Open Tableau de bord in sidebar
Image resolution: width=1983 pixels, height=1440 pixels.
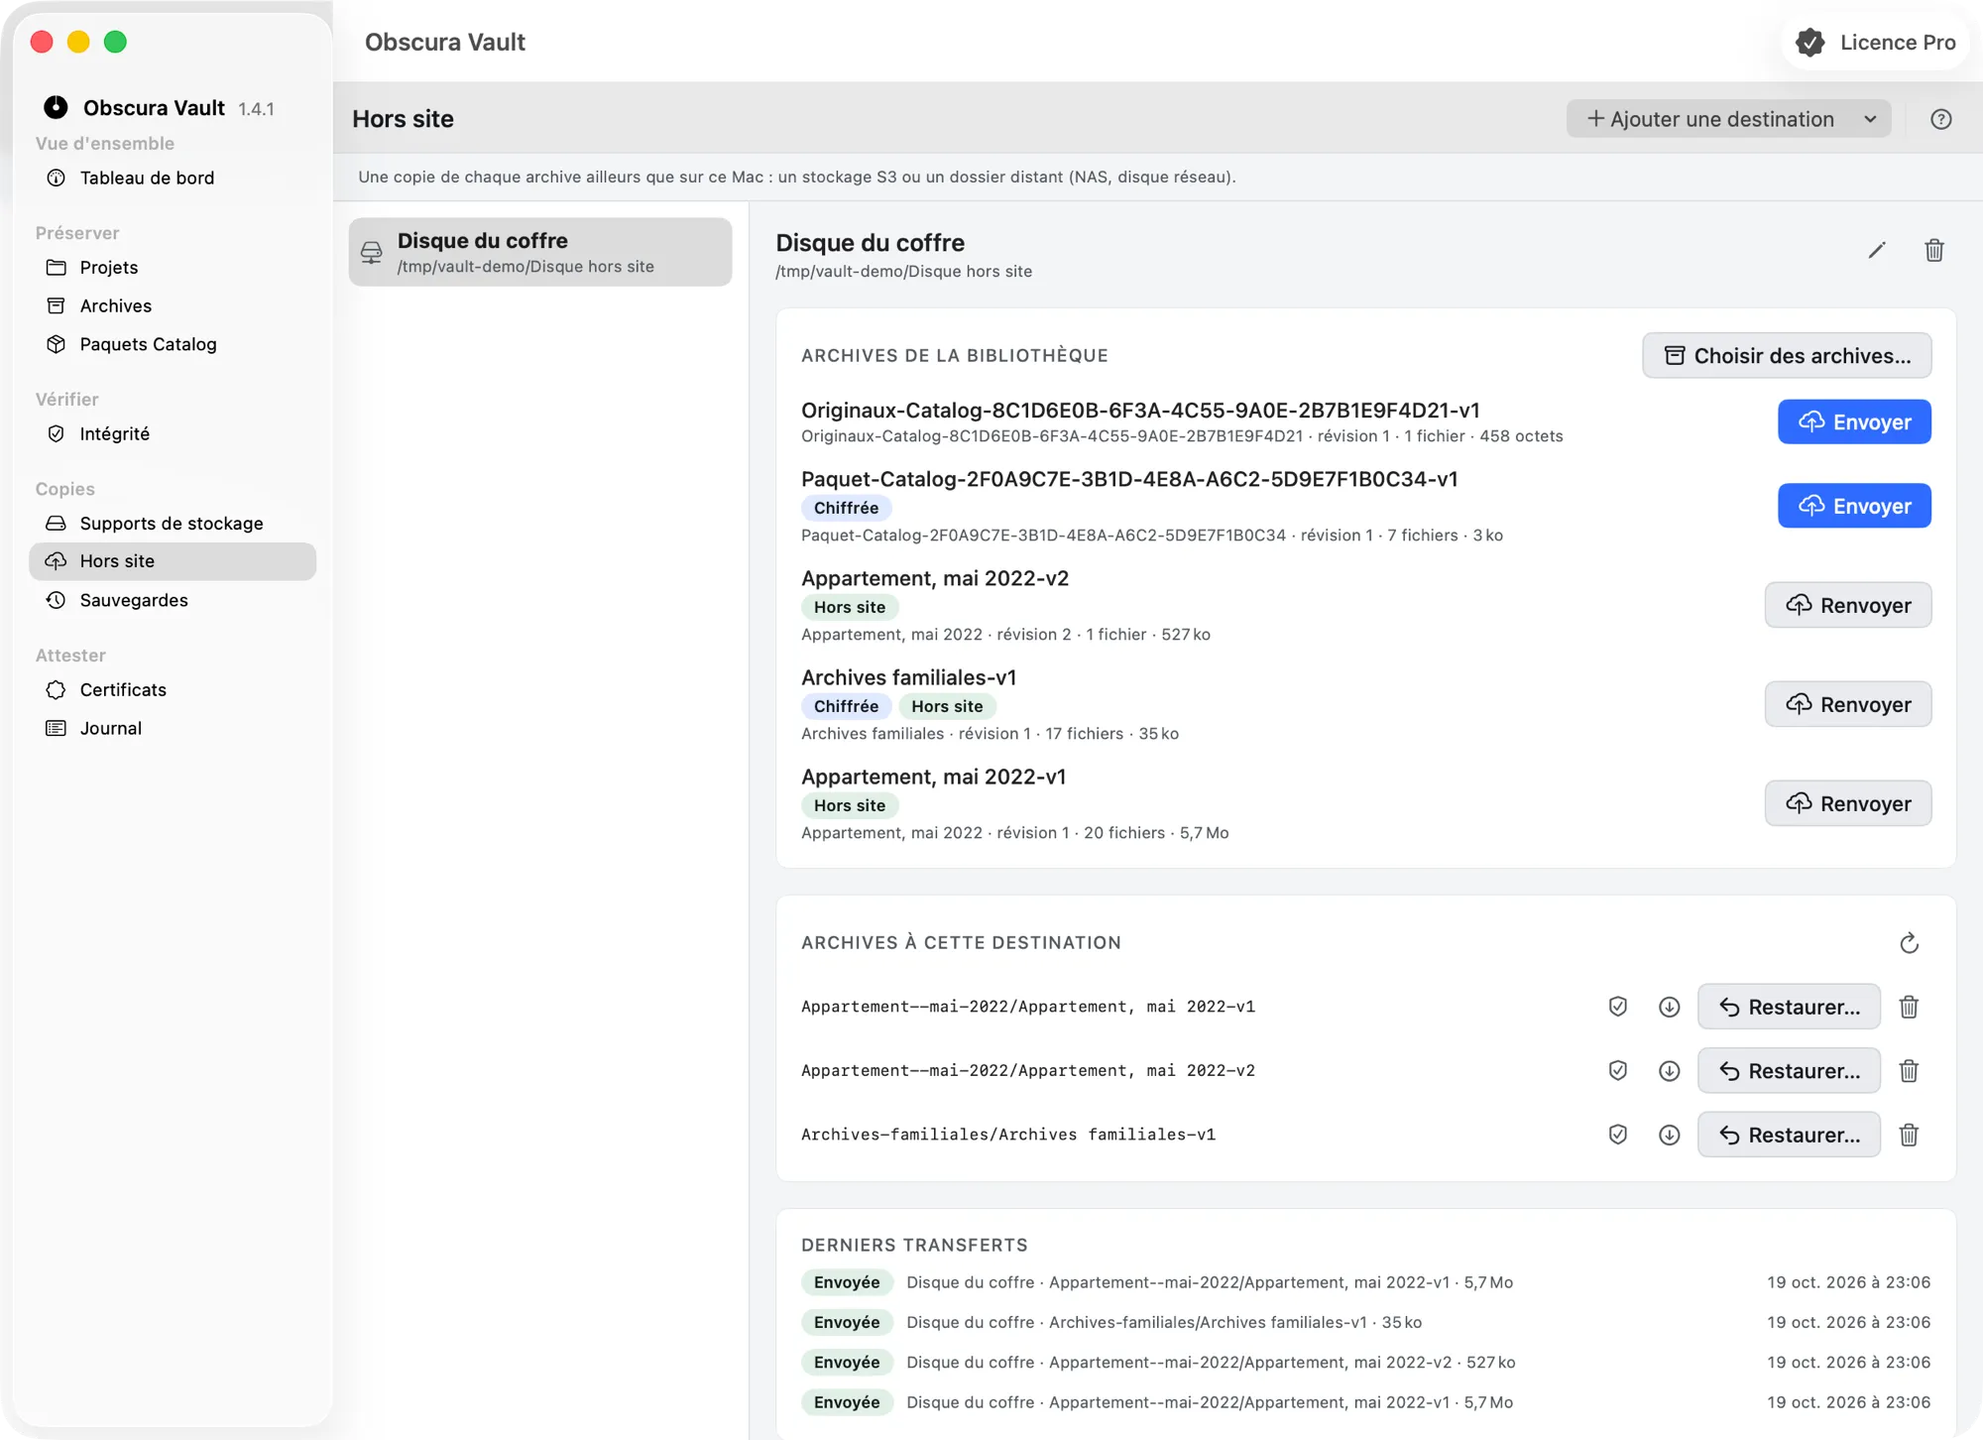point(173,178)
